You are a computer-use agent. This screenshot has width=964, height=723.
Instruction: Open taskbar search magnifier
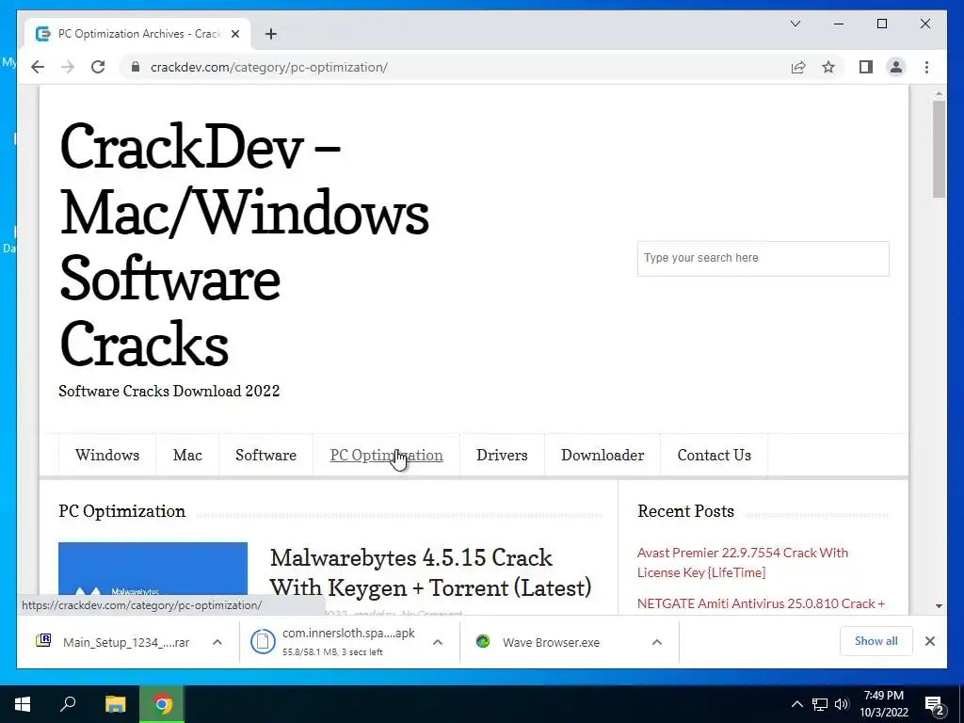[x=68, y=703]
